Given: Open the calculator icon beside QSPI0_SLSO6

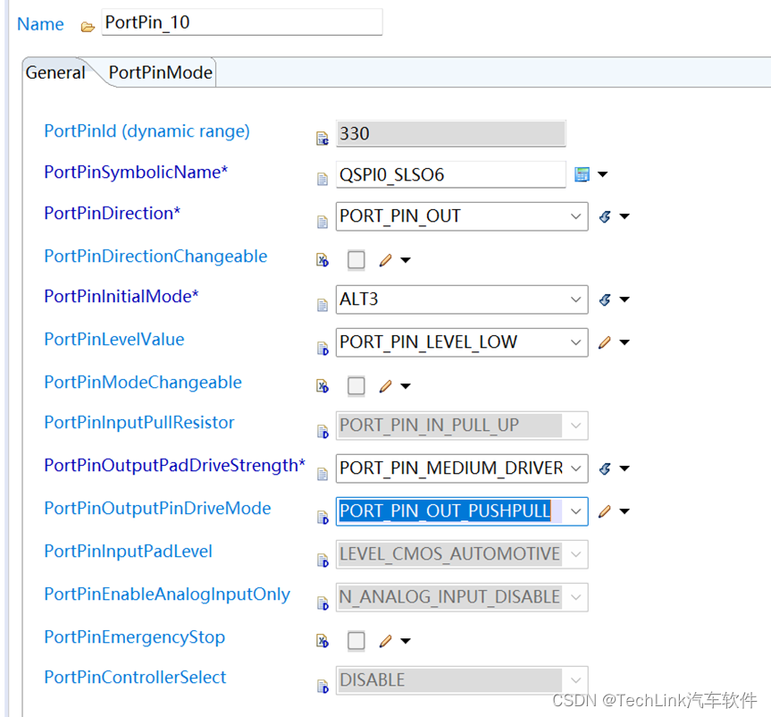Looking at the screenshot, I should click(582, 174).
